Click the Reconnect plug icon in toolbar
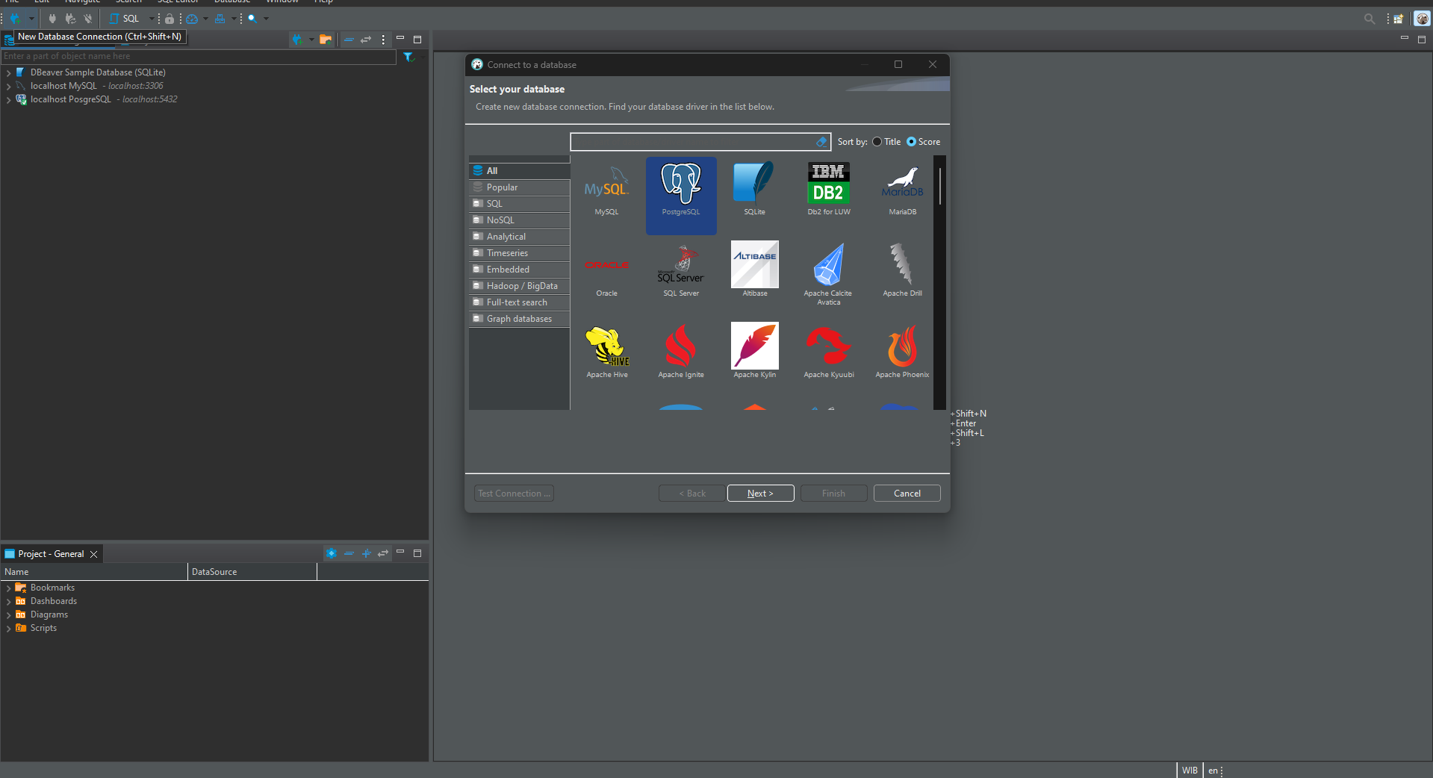Screen dimensions: 1433x778 tap(70, 19)
